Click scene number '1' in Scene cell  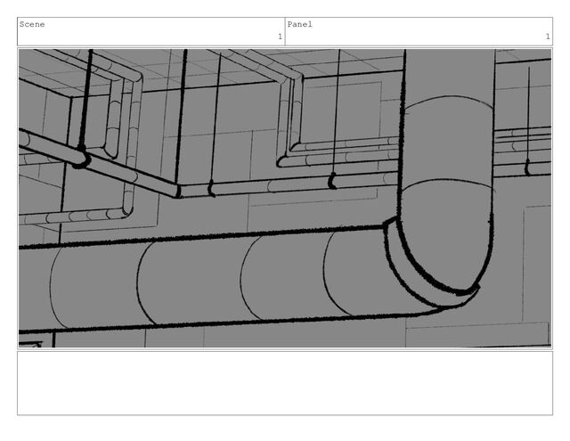pyautogui.click(x=280, y=37)
